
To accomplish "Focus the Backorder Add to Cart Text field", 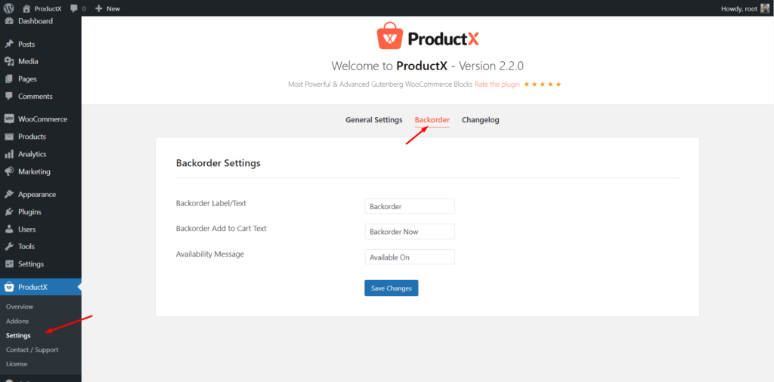I will click(410, 232).
